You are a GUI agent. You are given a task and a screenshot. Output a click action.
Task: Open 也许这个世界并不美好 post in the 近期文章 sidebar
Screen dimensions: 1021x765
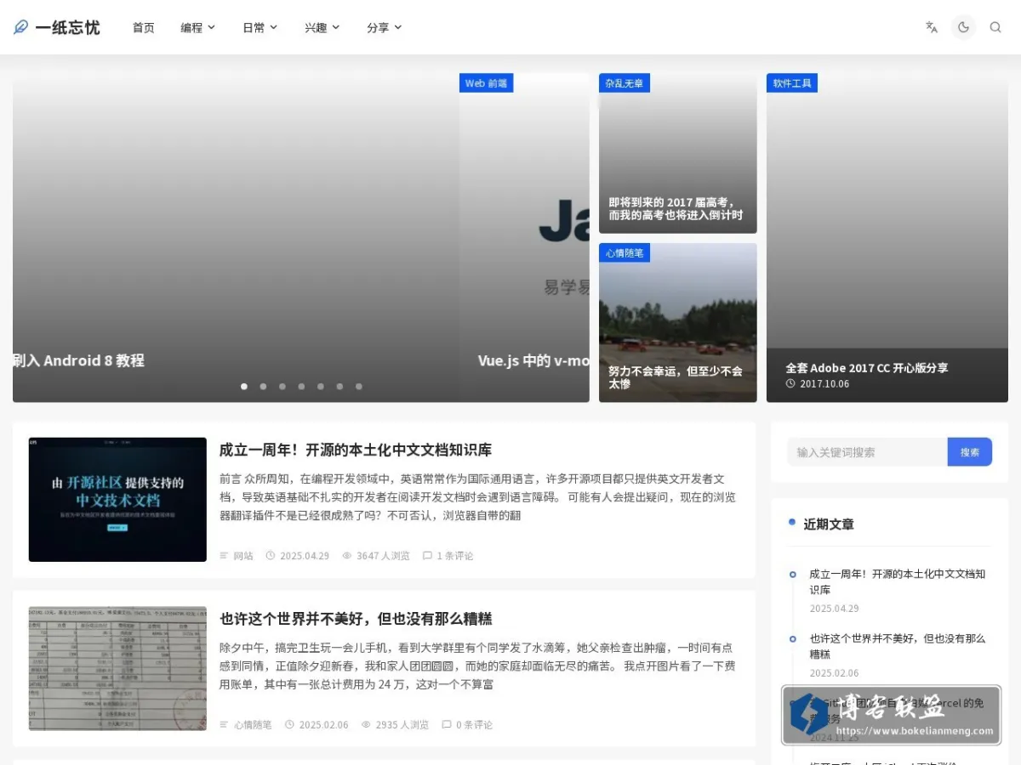point(897,646)
